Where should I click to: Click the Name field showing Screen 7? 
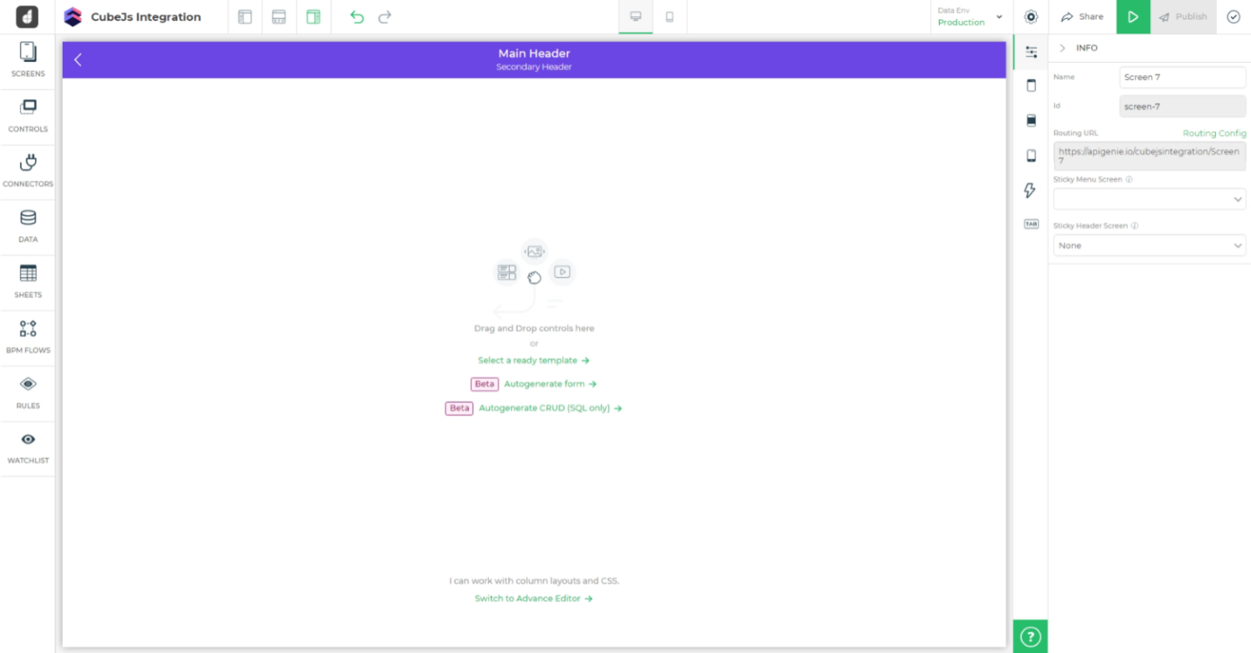1182,77
